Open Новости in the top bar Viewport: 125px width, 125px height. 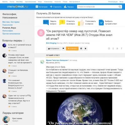pos(57,2)
